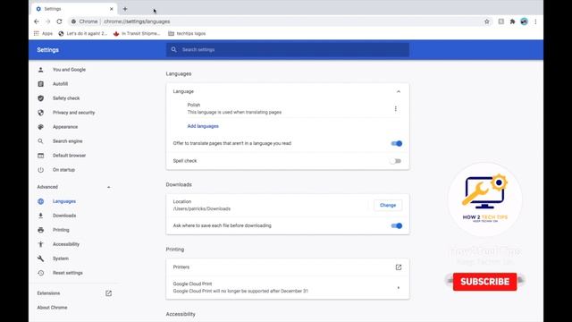The height and width of the screenshot is (322, 572).
Task: Open a new tab with plus button
Action: (125, 9)
